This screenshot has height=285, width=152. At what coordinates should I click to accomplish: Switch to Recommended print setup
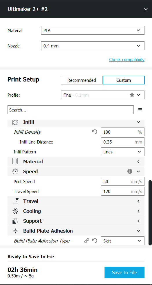82,80
